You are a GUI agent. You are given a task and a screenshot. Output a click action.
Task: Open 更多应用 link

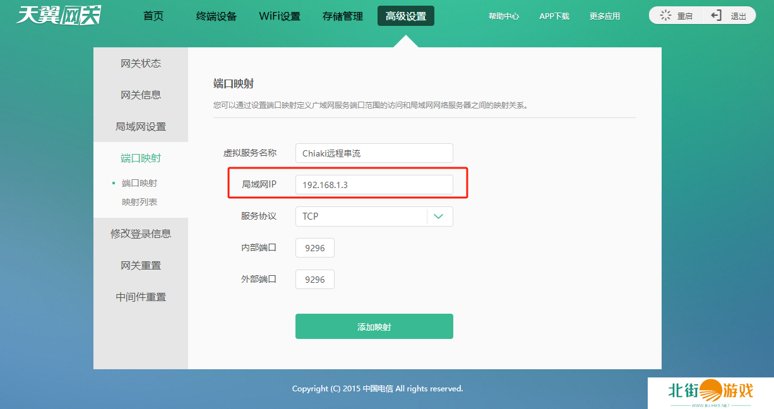pos(605,16)
